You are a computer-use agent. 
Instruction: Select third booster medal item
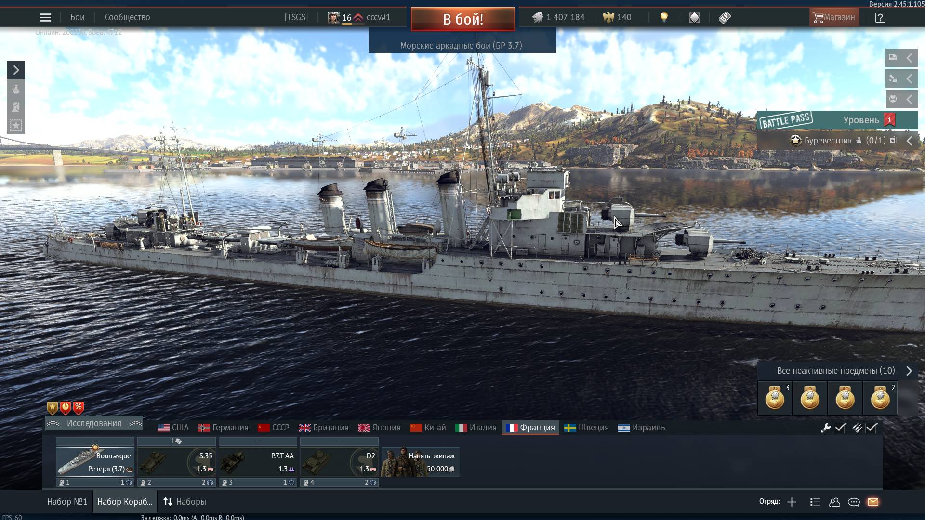(x=845, y=398)
